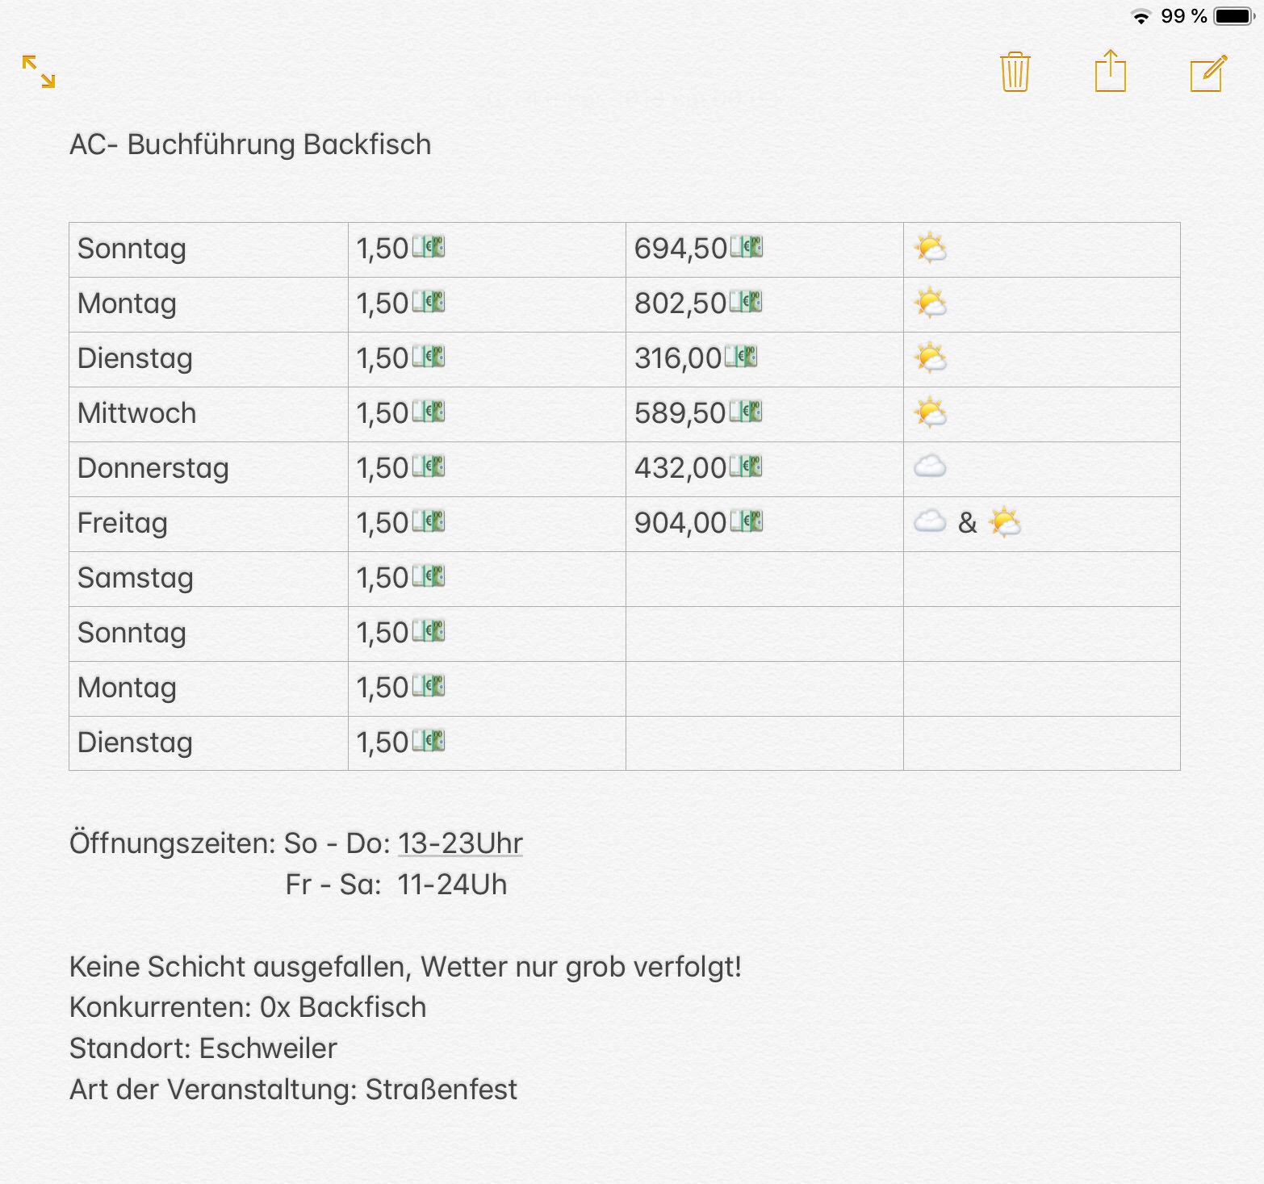Click the Konkurrenten: 0x Backfisch line
This screenshot has height=1184, width=1264.
click(x=248, y=1007)
